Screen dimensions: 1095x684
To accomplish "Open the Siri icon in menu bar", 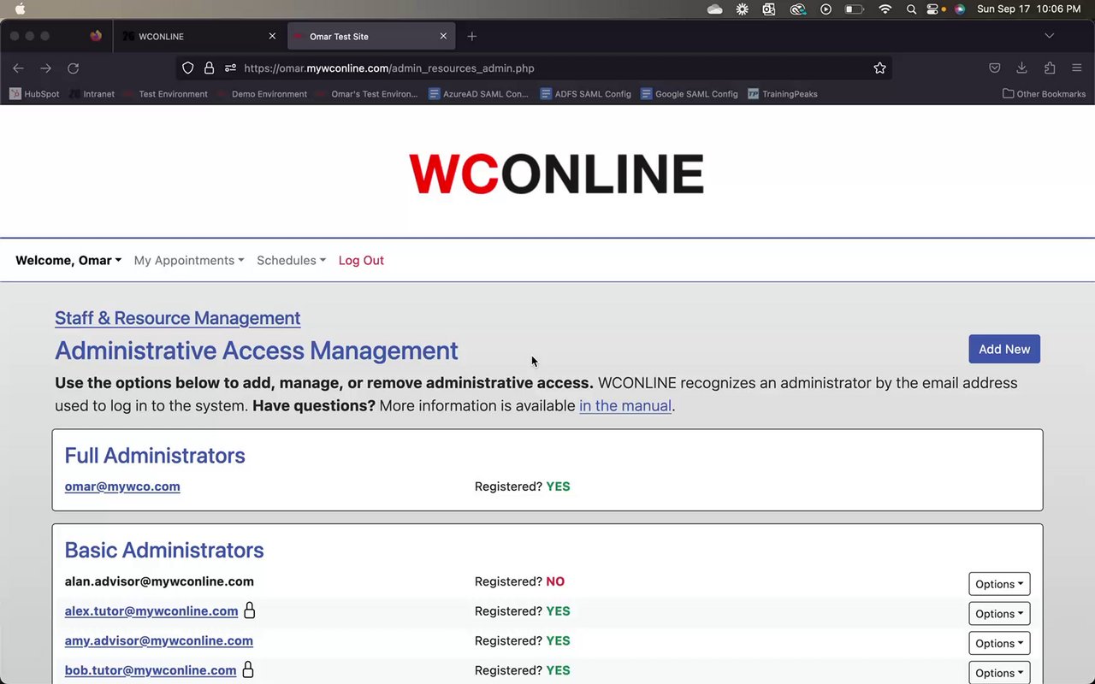I will point(960,9).
